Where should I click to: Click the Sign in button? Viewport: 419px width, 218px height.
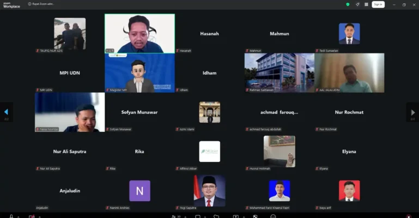click(x=378, y=4)
